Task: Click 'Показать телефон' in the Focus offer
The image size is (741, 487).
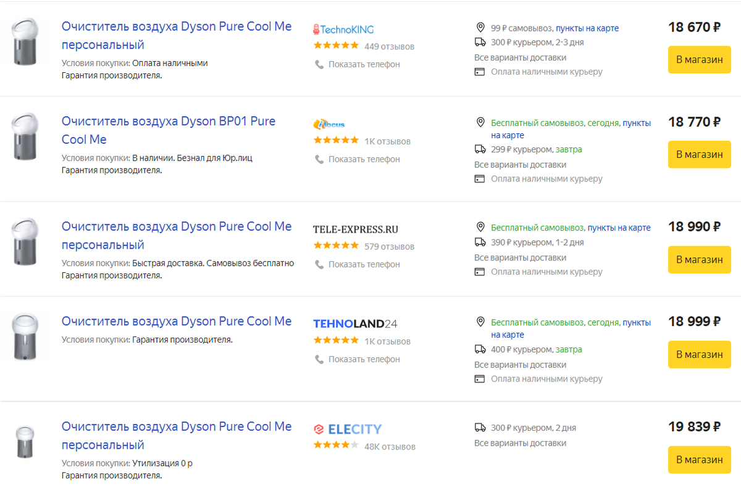Action: 364,159
